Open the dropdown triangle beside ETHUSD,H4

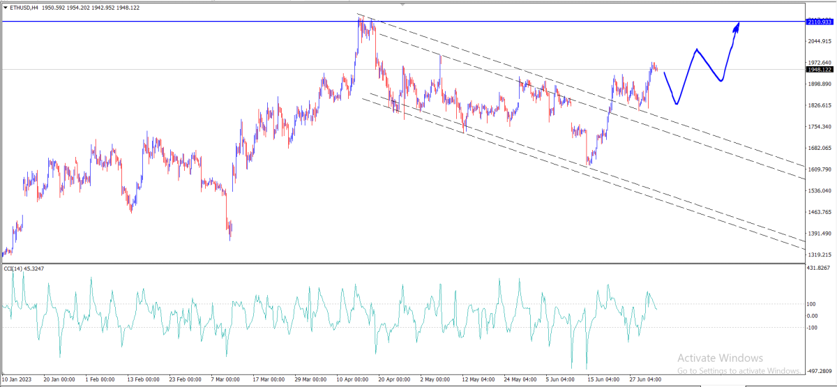[x=5, y=7]
